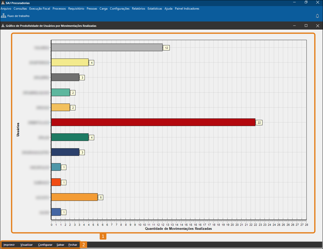
Task: Open the Carga menu
Action: pyautogui.click(x=103, y=9)
